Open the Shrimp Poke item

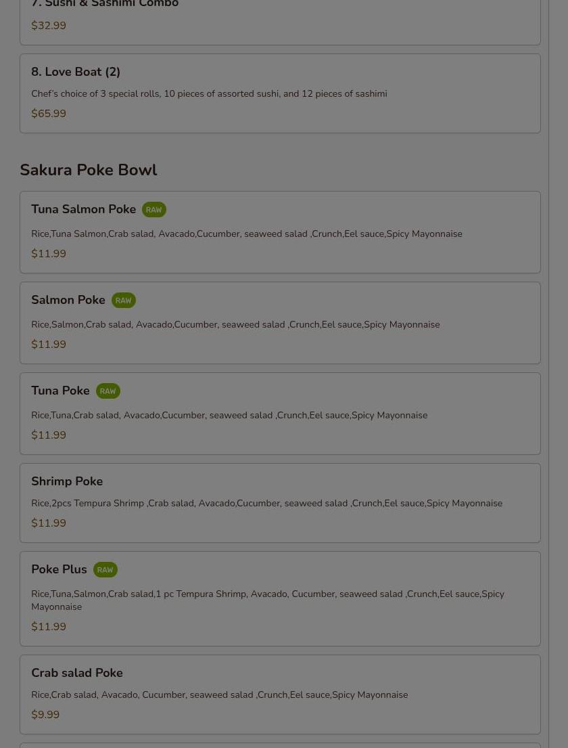[280, 503]
